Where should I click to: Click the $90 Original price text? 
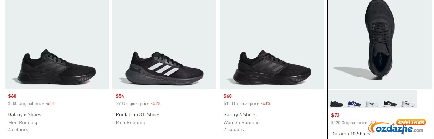(133, 103)
